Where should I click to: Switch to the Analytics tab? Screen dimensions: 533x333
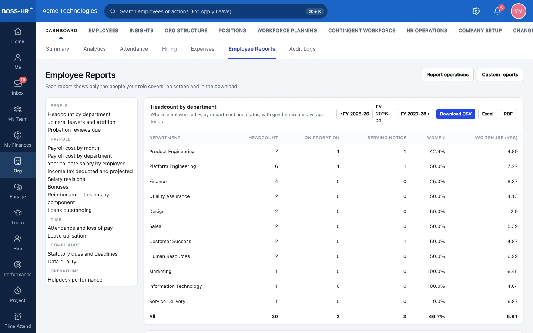click(94, 49)
